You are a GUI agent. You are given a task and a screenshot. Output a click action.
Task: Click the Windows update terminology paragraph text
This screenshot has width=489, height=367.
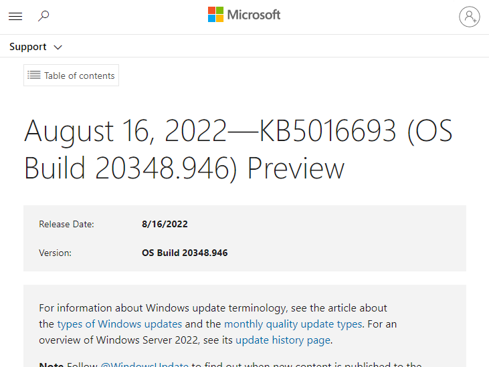(213, 308)
